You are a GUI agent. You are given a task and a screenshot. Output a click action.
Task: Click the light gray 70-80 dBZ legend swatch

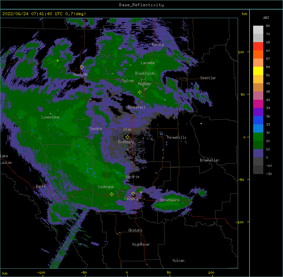tap(258, 30)
